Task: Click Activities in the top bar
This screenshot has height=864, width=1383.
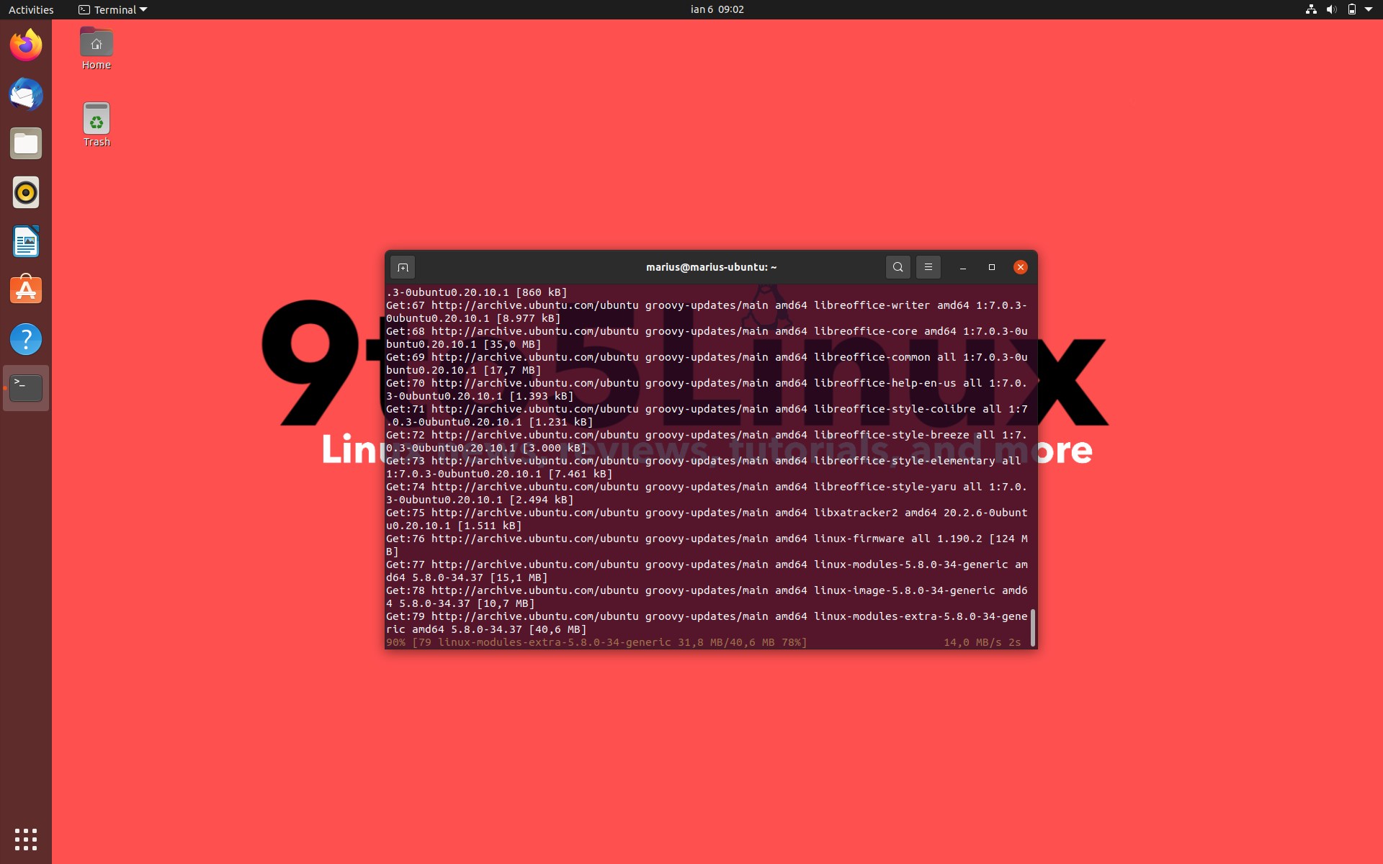Action: [30, 9]
